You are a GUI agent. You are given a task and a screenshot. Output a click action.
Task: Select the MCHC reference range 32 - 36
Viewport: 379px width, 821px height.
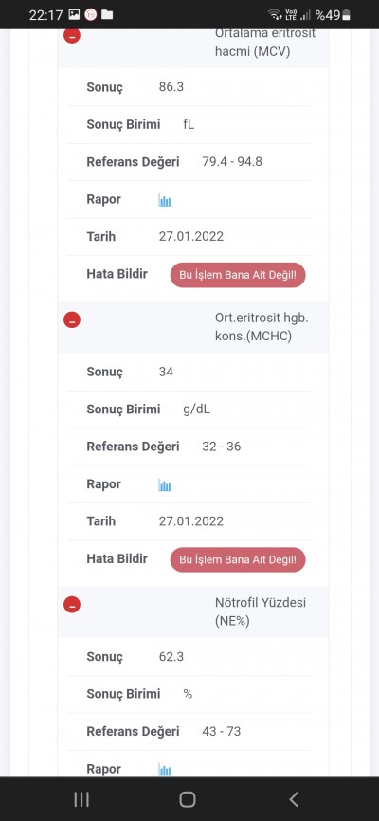(222, 447)
